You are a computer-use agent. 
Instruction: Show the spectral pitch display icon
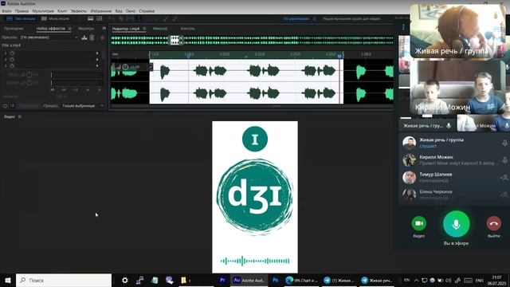(99, 18)
